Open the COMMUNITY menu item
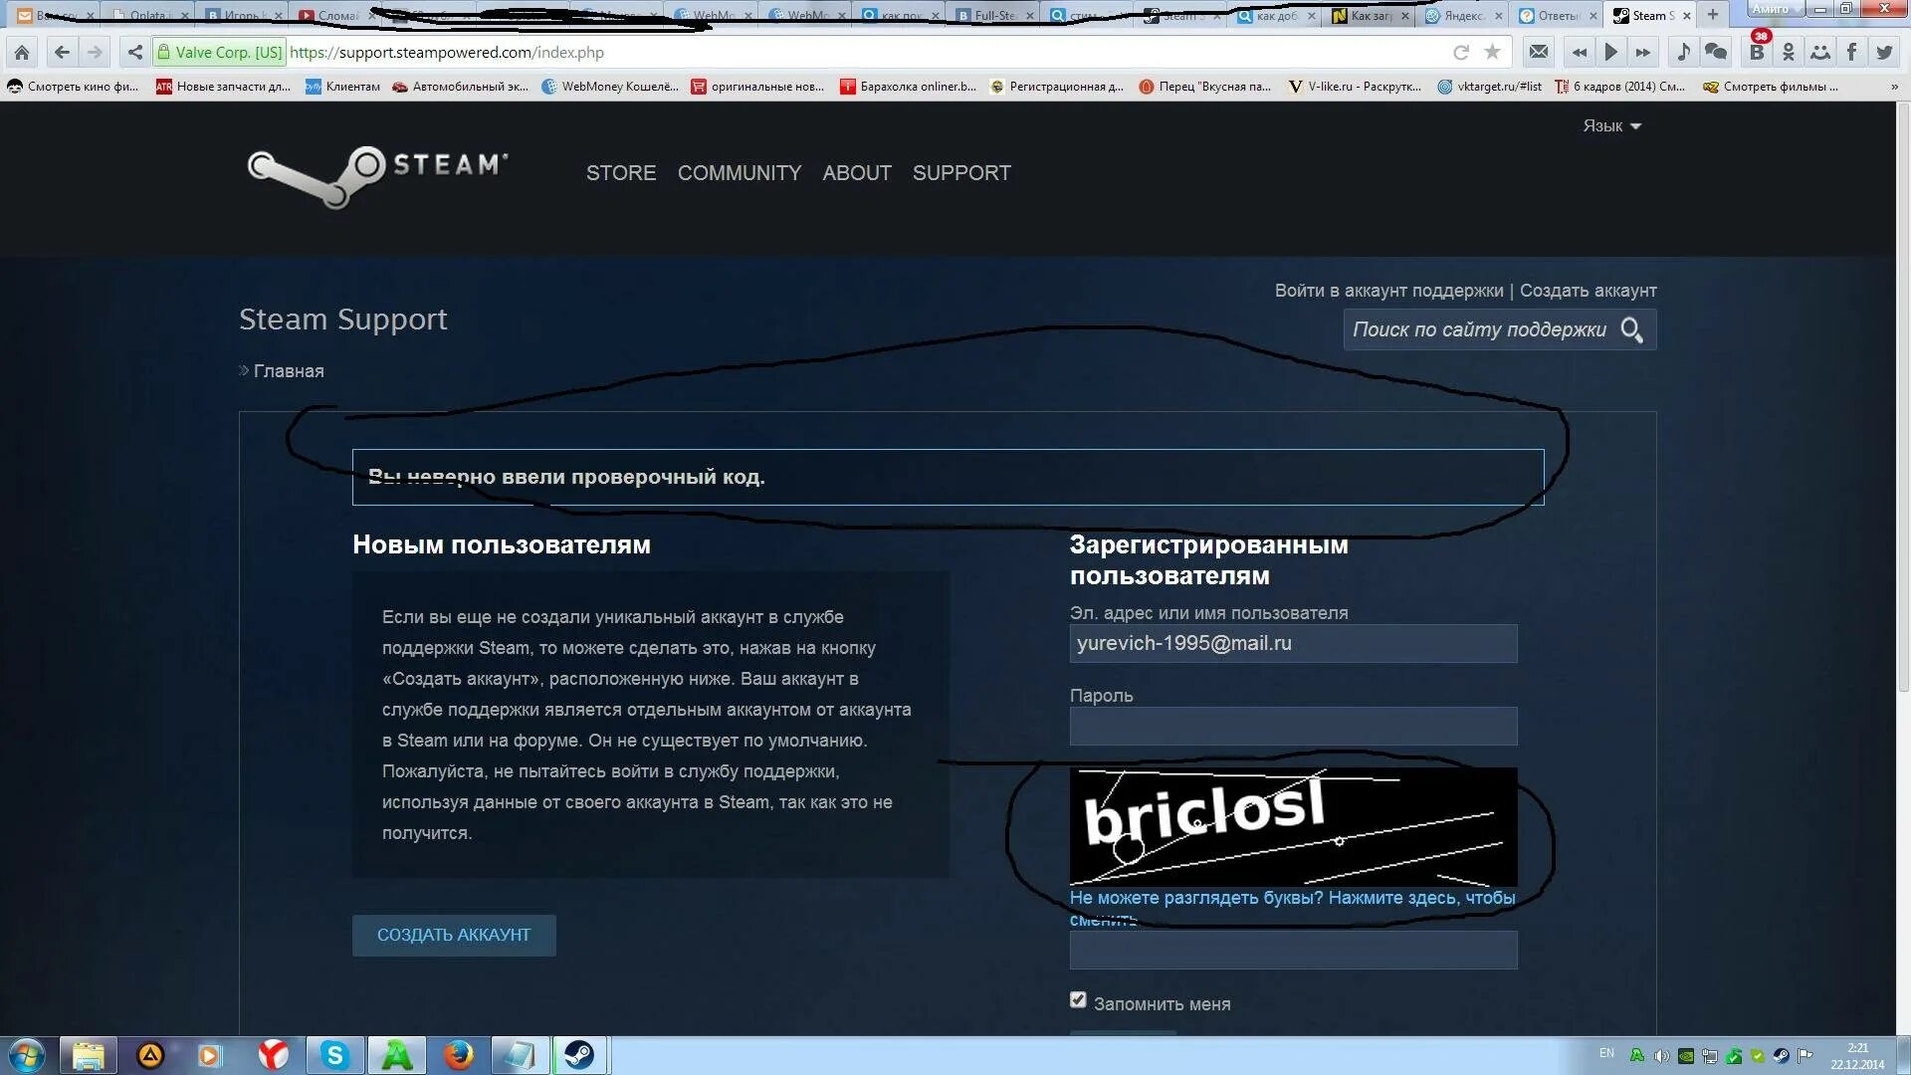This screenshot has height=1075, width=1911. [739, 173]
